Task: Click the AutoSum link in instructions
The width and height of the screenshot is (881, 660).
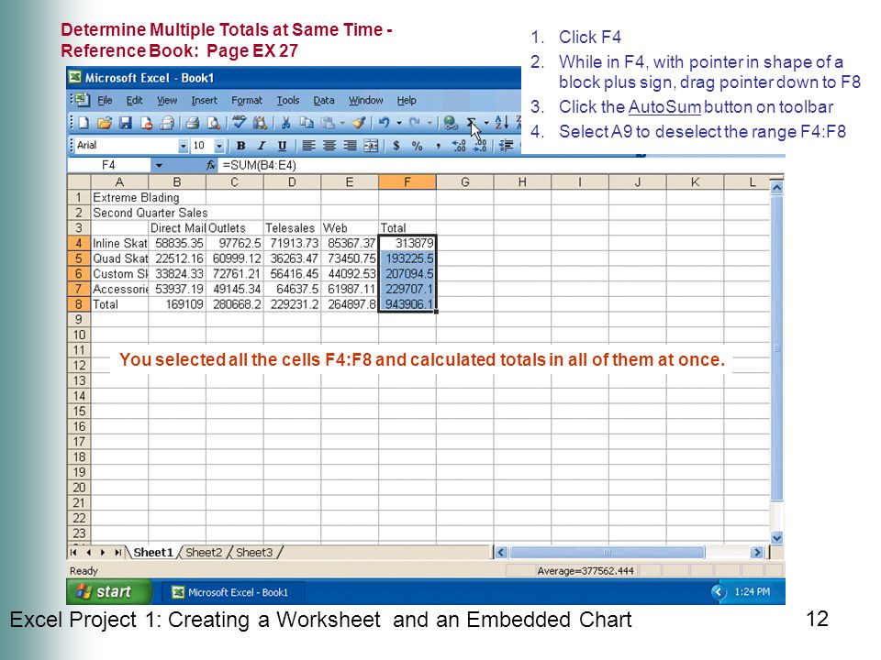Action: click(x=664, y=107)
